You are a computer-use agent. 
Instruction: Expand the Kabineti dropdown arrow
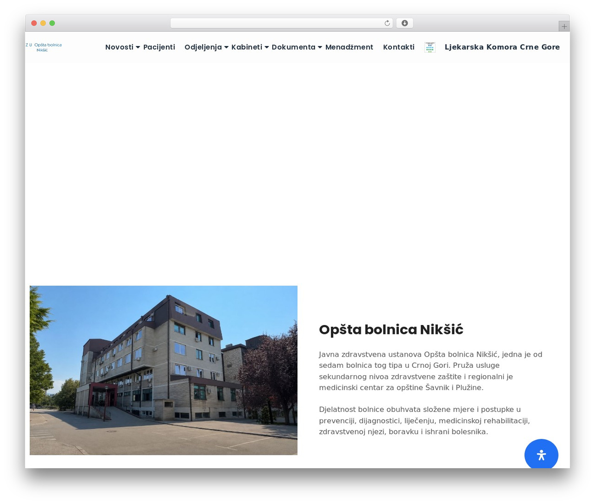pos(267,47)
